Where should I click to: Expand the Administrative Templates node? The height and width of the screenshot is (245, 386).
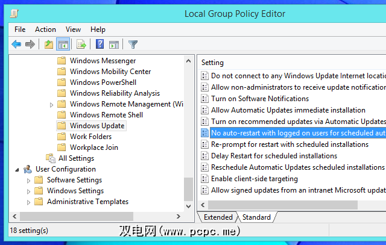coord(28,202)
